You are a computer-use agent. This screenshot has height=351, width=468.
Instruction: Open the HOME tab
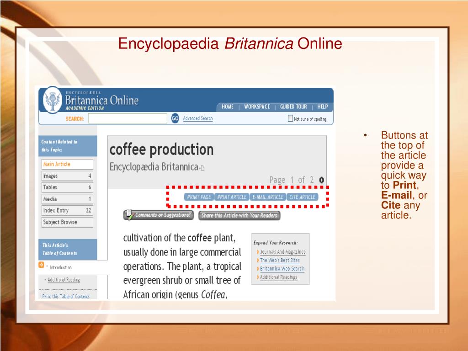pos(228,106)
